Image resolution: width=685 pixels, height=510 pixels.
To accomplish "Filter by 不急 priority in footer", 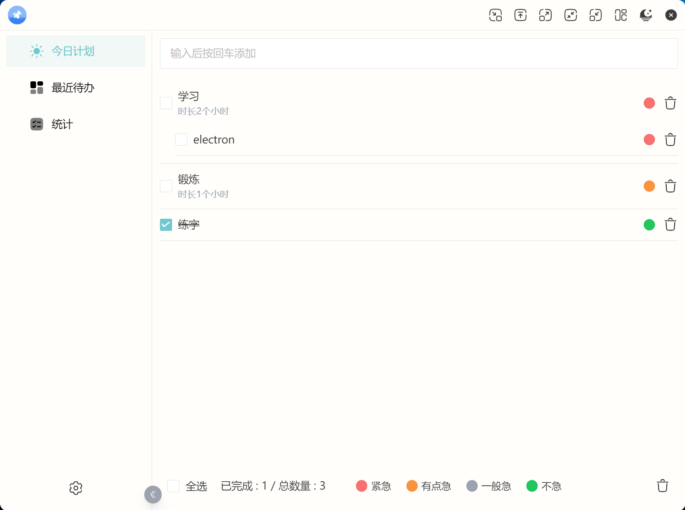I will (544, 486).
